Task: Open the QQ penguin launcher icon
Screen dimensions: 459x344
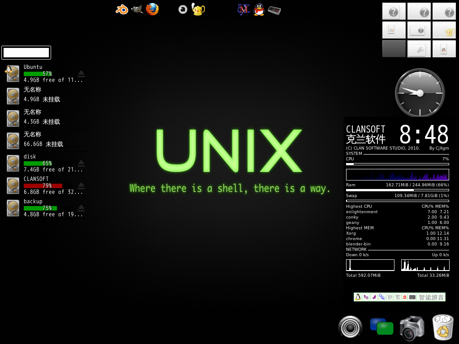Action: [259, 10]
